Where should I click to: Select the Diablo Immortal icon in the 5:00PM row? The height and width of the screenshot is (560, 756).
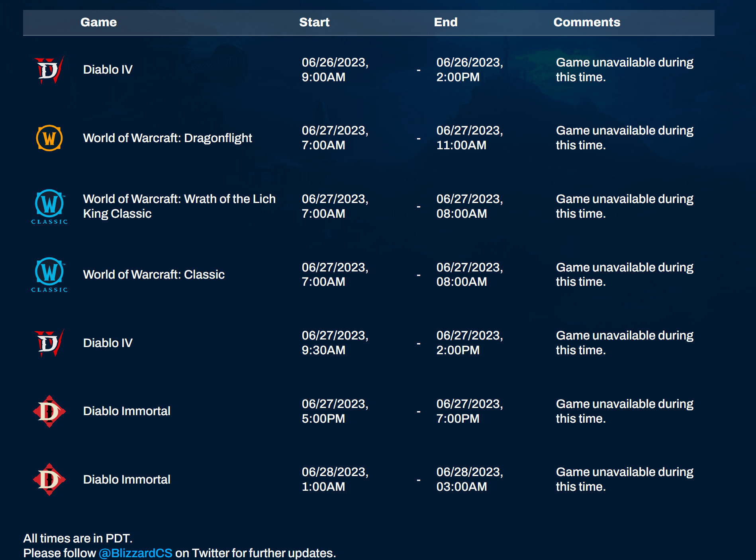point(49,411)
